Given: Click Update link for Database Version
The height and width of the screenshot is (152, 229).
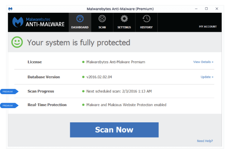Looking at the screenshot, I should (207, 77).
